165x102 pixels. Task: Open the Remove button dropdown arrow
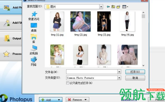[x=85, y=100]
